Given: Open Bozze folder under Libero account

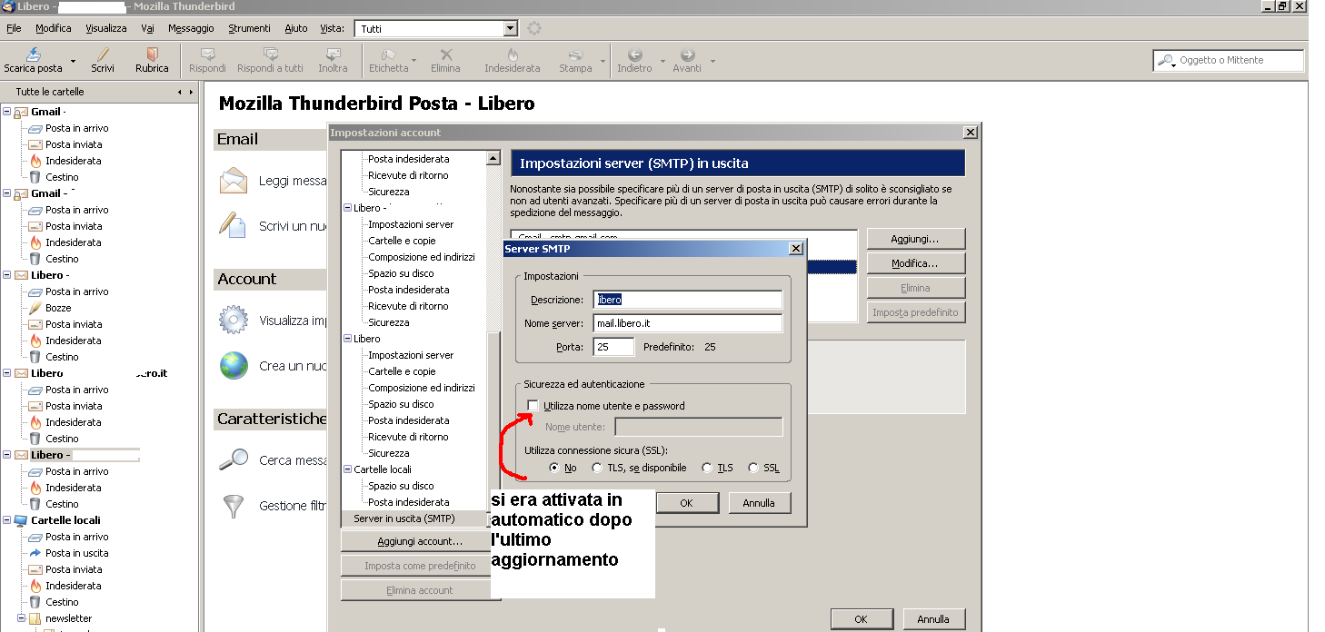Looking at the screenshot, I should [58, 308].
